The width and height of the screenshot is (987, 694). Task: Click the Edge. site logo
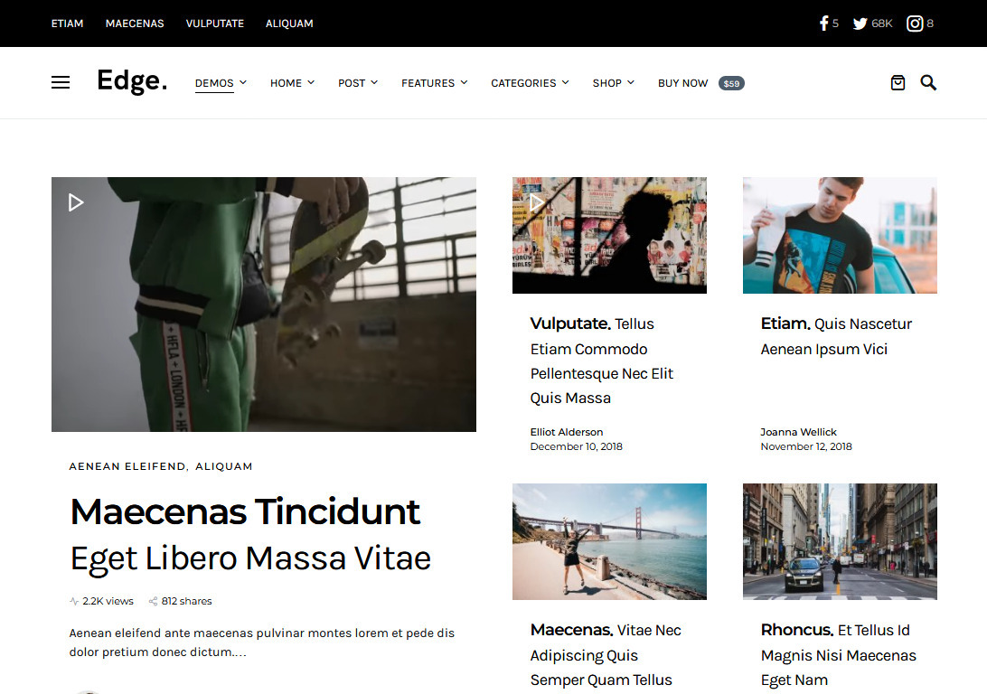(x=132, y=81)
